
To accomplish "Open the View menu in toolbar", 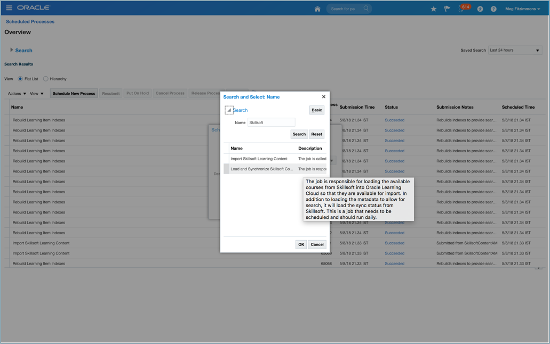I will click(36, 94).
